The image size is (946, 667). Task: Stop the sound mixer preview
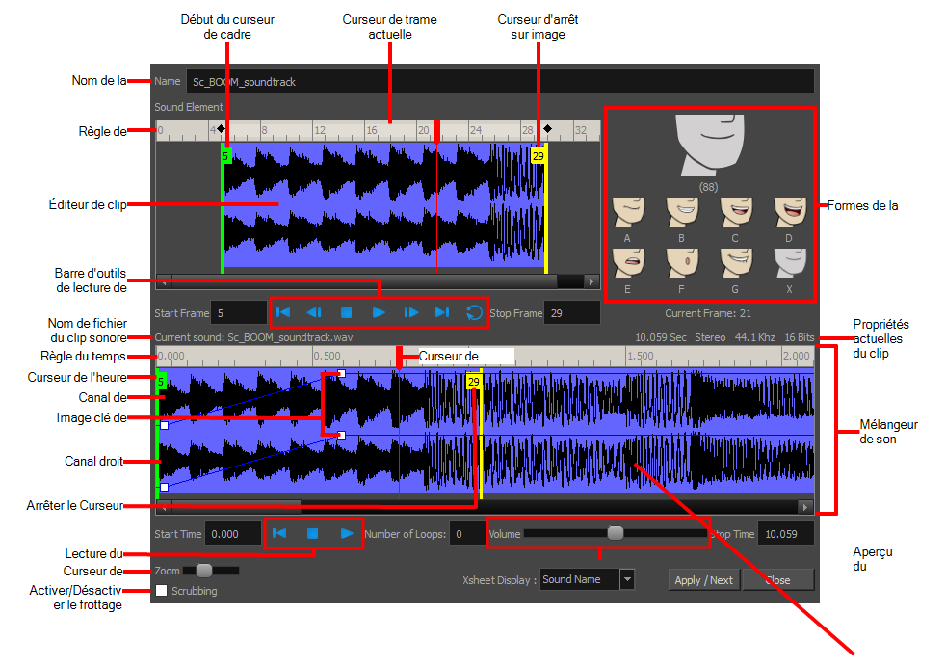coord(312,533)
